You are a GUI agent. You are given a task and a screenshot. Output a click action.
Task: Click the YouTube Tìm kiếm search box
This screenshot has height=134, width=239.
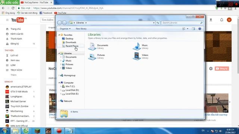pos(48,20)
